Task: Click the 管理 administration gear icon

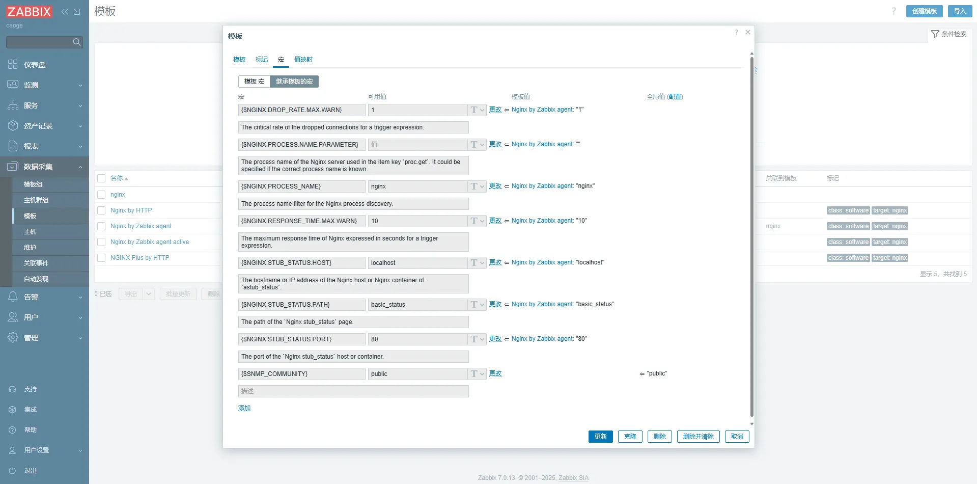Action: click(x=13, y=338)
